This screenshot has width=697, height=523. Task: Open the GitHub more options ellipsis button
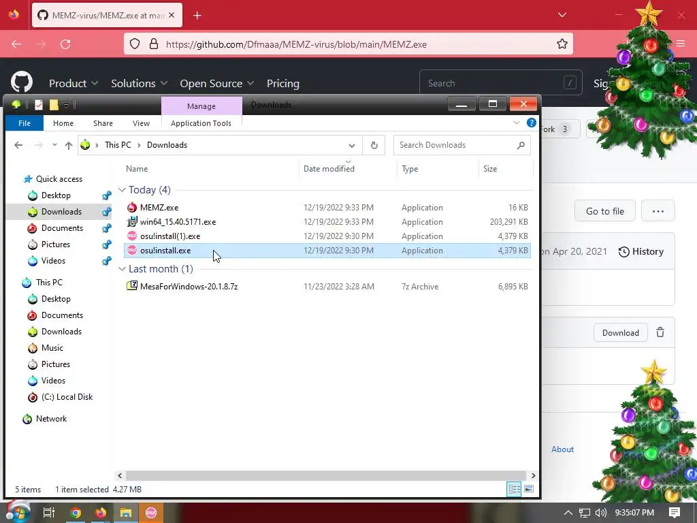[x=658, y=211]
